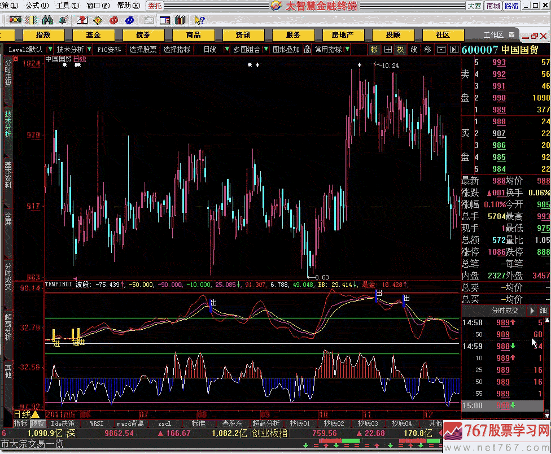Click the 日线 yellow triangle at chart bottom
Screen dimensions: 551x454
[x=36, y=414]
